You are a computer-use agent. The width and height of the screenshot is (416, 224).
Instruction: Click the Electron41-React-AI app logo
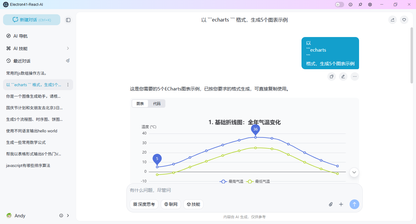5,5
